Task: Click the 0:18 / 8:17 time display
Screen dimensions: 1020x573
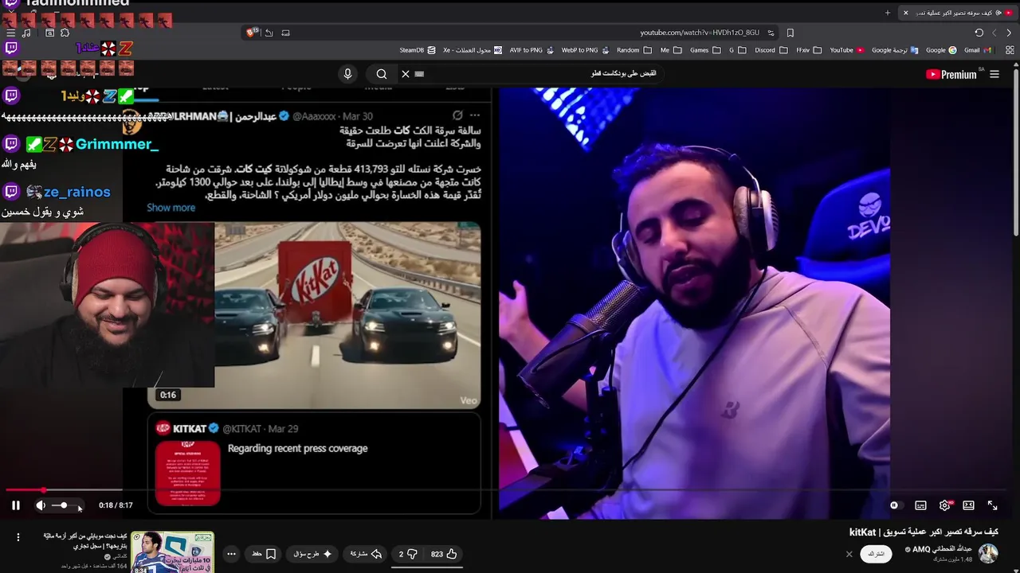Action: [116, 505]
